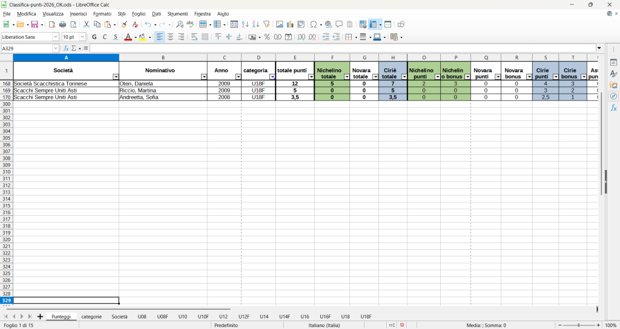Screen dimensions: 620x329
Task: Click the Print icon in toolbar
Action: 62,25
